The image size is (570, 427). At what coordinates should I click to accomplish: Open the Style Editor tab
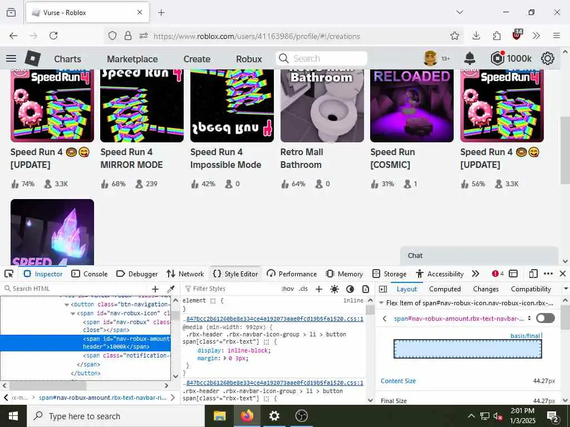[x=235, y=274]
